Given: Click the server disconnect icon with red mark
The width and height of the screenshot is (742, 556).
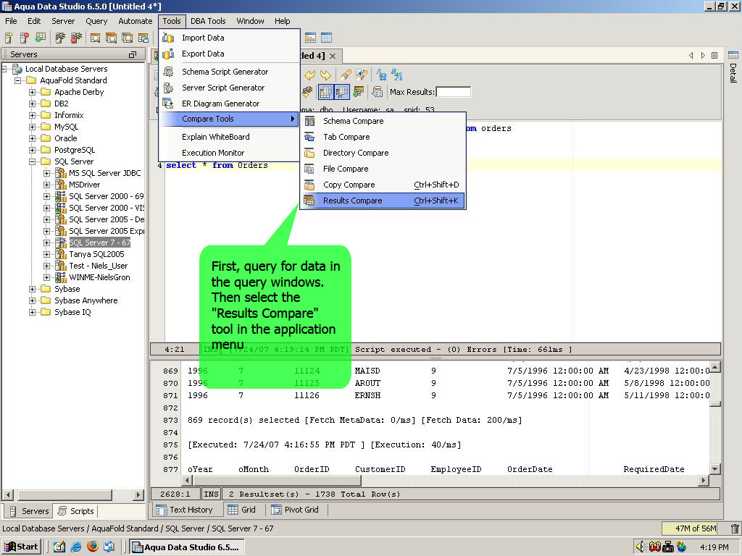Looking at the screenshot, I should (x=75, y=38).
